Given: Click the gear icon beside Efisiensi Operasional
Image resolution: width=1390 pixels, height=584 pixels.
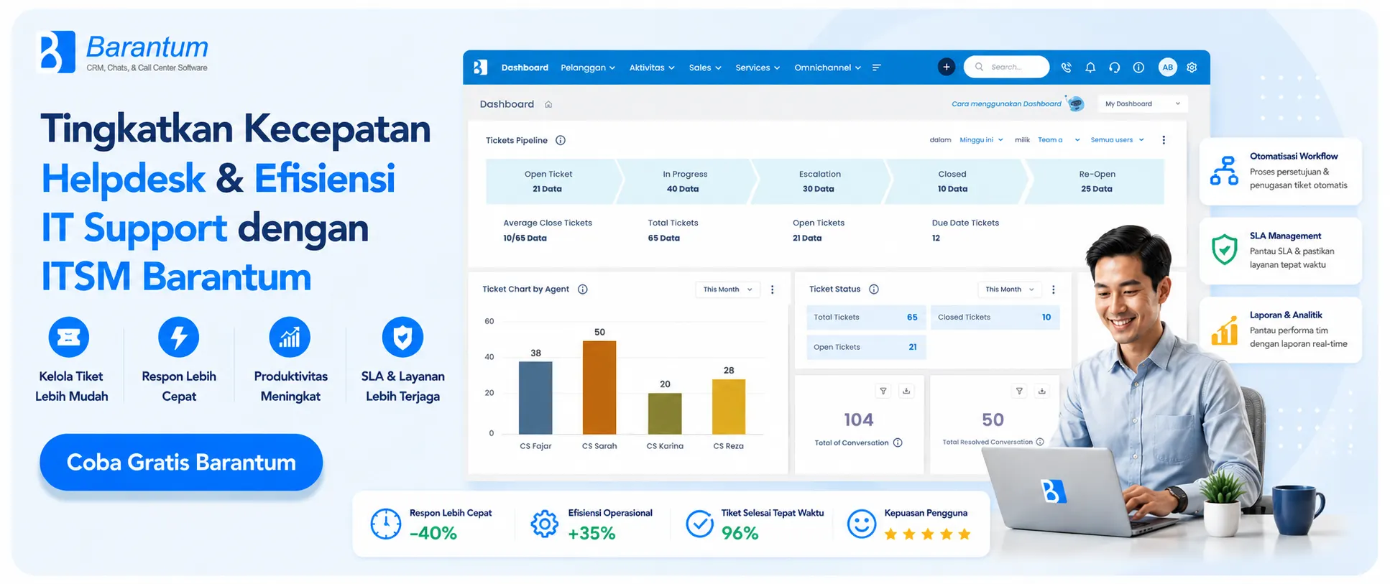Looking at the screenshot, I should (x=544, y=524).
